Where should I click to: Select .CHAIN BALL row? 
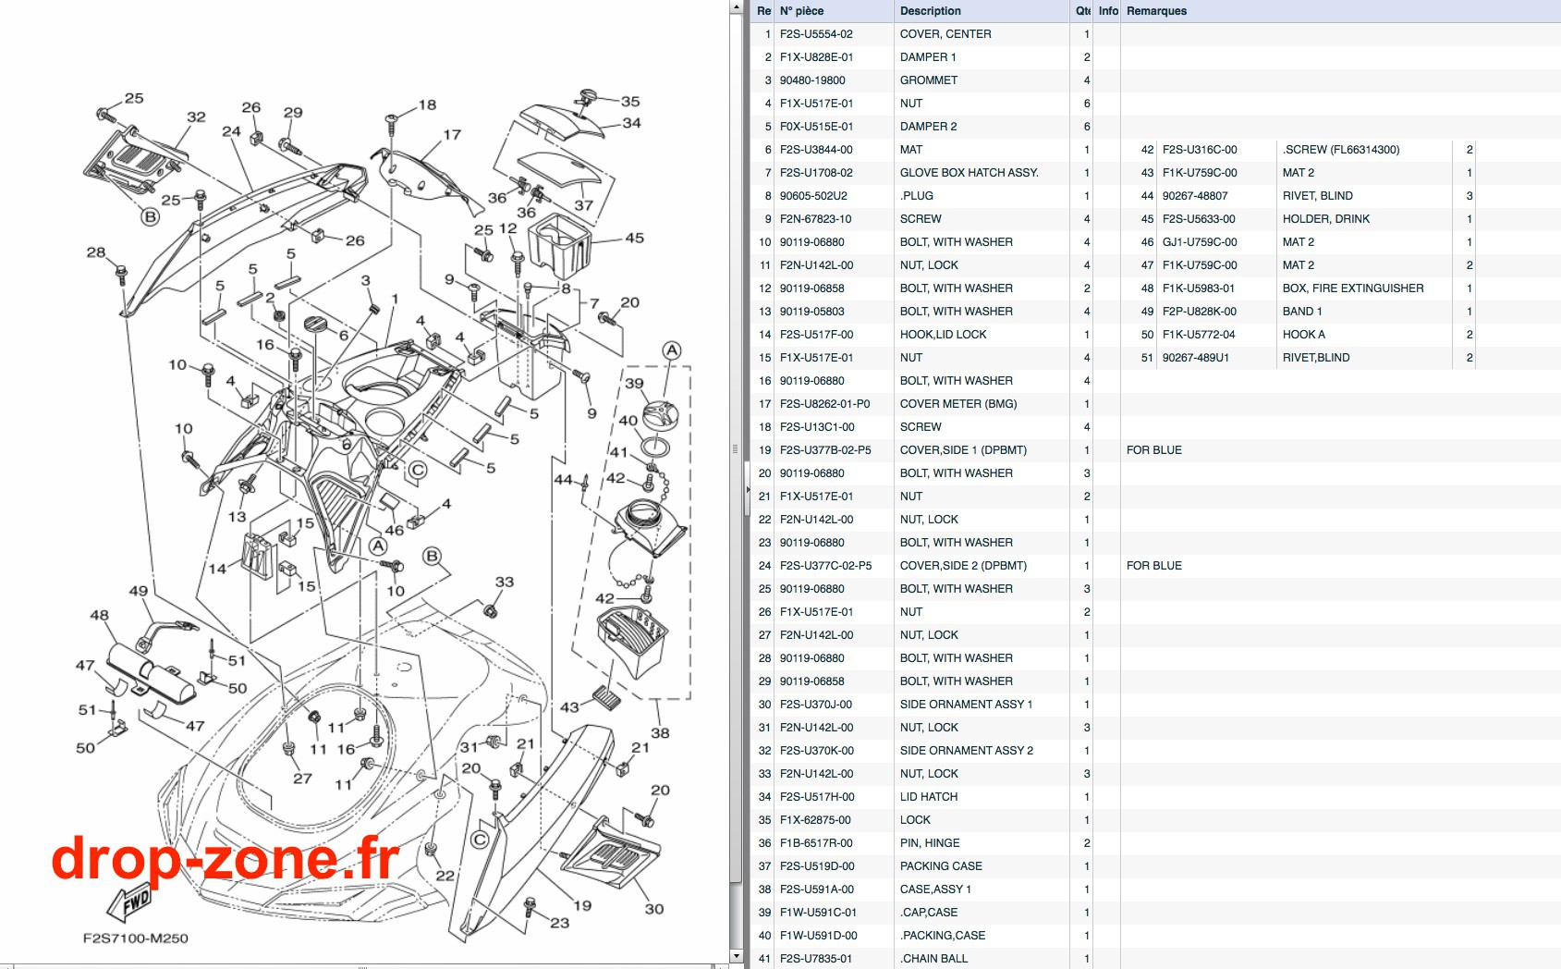click(x=1155, y=959)
